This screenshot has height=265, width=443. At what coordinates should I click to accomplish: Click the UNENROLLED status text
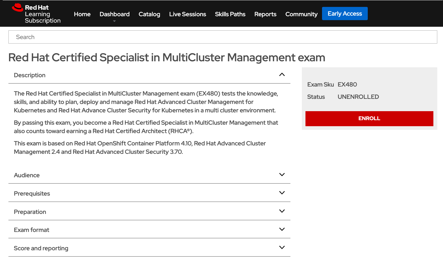point(358,97)
